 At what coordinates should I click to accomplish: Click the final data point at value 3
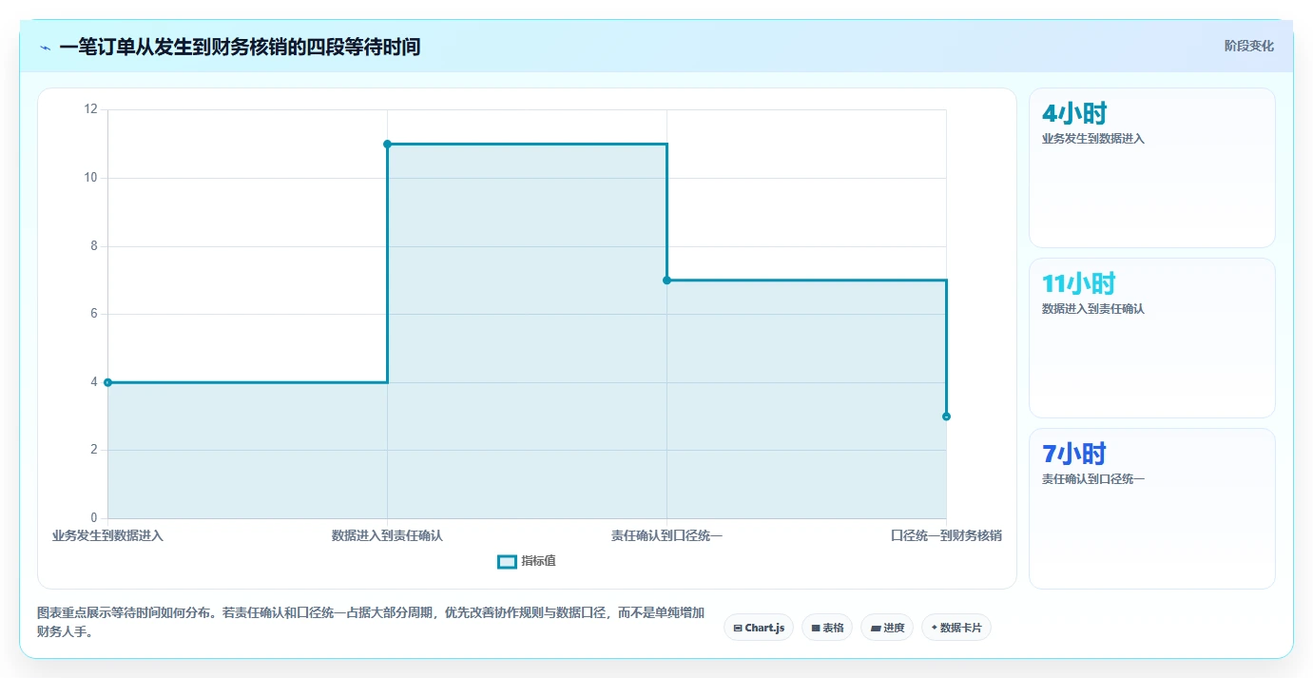point(946,416)
